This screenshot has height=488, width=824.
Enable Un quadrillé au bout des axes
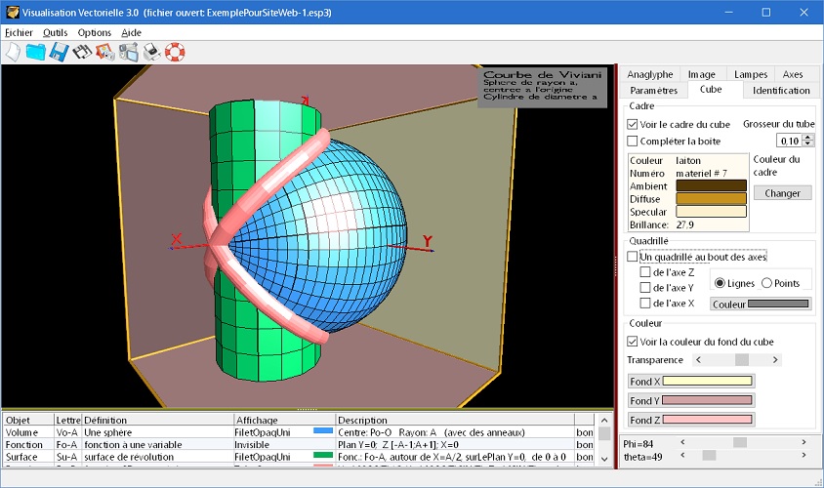(633, 257)
